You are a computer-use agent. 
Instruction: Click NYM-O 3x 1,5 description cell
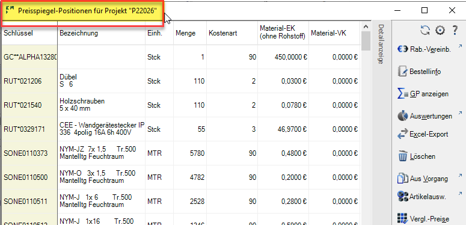pyautogui.click(x=102, y=177)
